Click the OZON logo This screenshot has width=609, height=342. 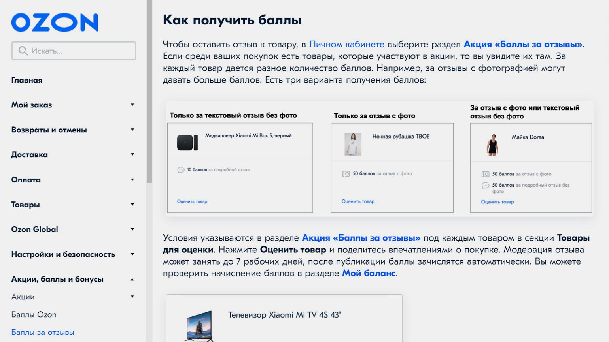[55, 23]
